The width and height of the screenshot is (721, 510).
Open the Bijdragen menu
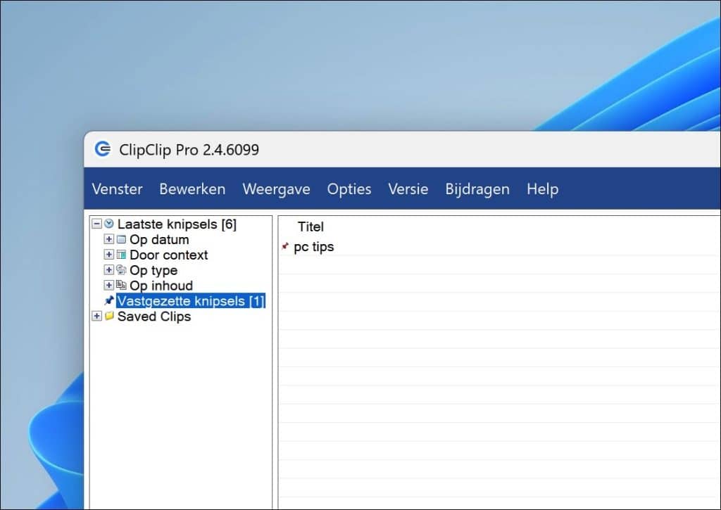pos(477,189)
